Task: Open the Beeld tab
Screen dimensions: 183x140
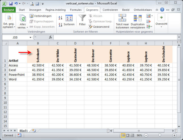Action: point(126,10)
